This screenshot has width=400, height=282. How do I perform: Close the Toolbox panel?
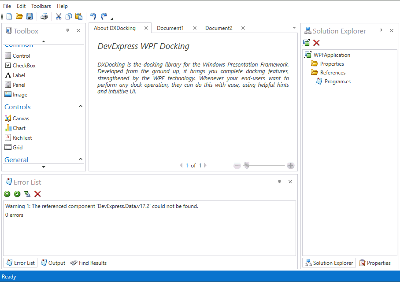[78, 31]
